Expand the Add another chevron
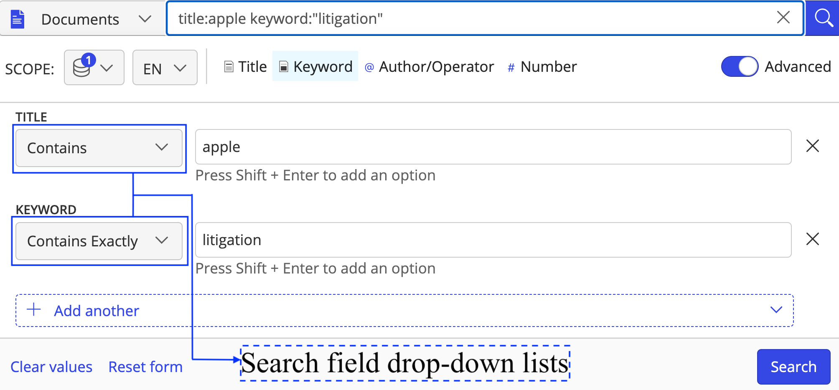 [776, 310]
